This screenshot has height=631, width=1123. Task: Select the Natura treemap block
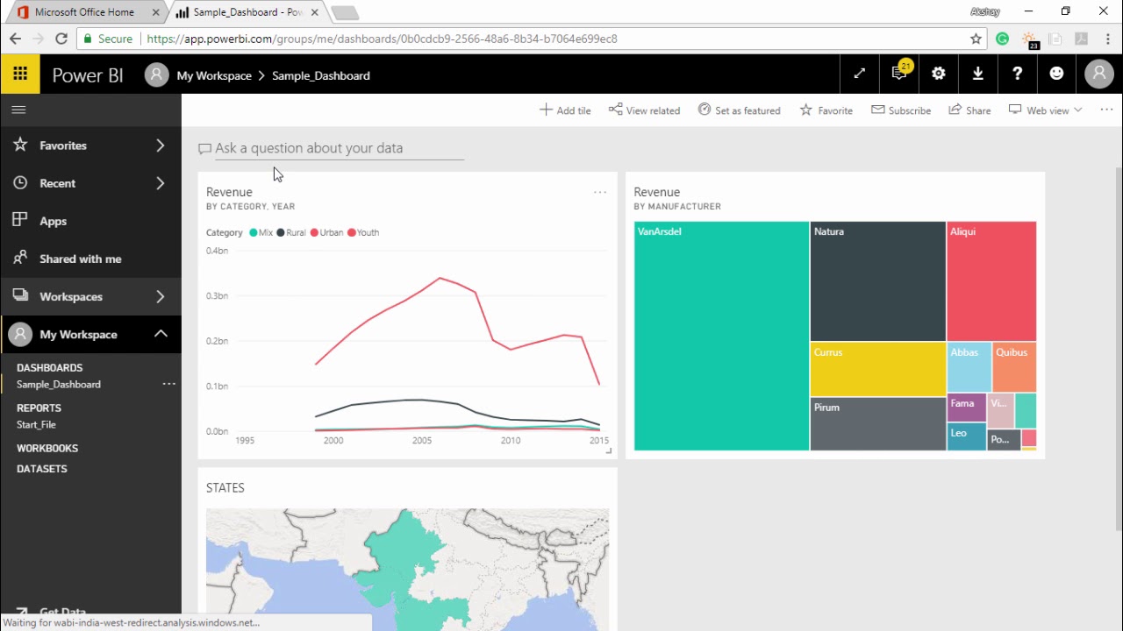click(877, 281)
